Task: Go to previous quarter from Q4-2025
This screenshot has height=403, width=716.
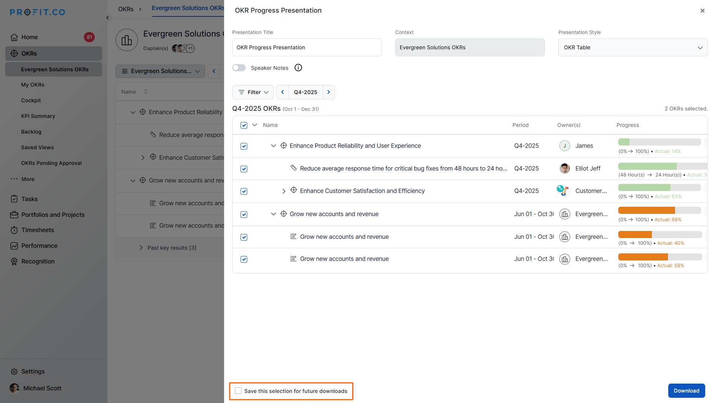Action: point(282,92)
